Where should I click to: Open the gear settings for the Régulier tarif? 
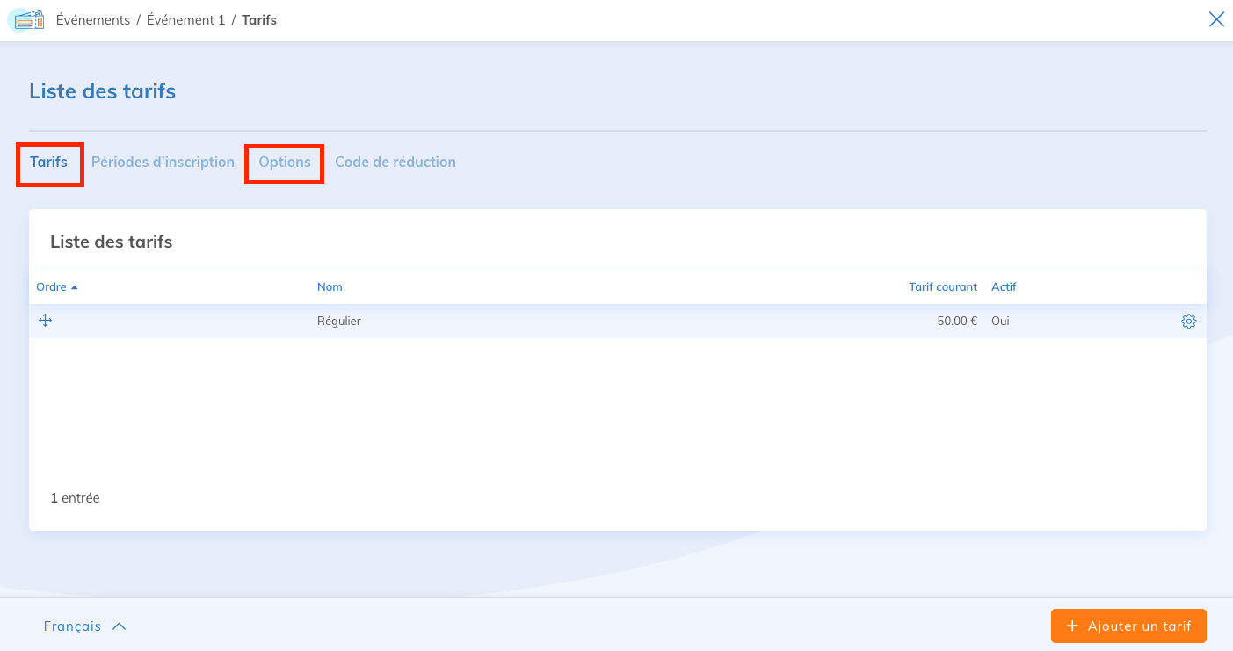1188,322
